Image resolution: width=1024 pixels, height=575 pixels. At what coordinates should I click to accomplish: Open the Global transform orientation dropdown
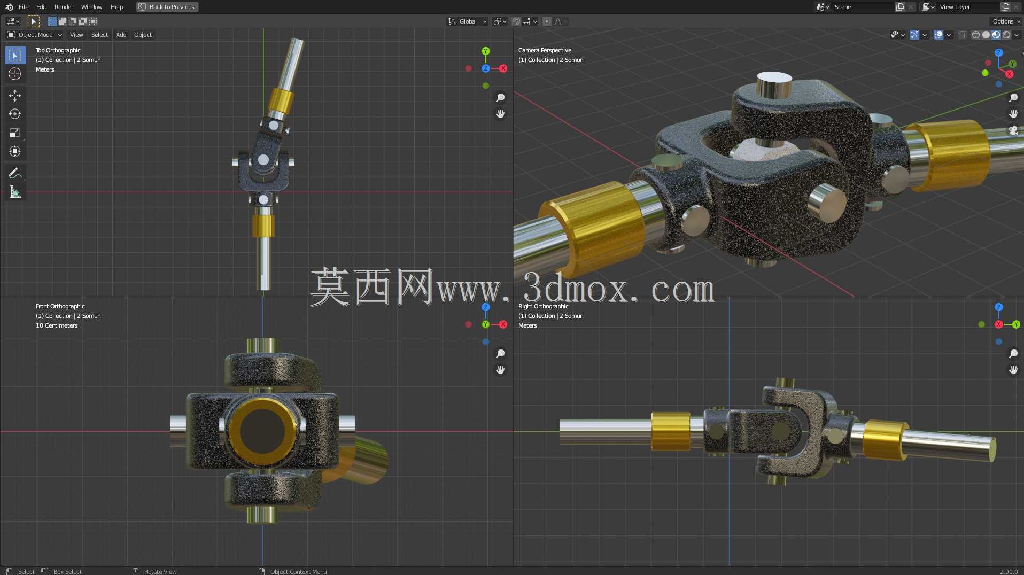coord(468,21)
